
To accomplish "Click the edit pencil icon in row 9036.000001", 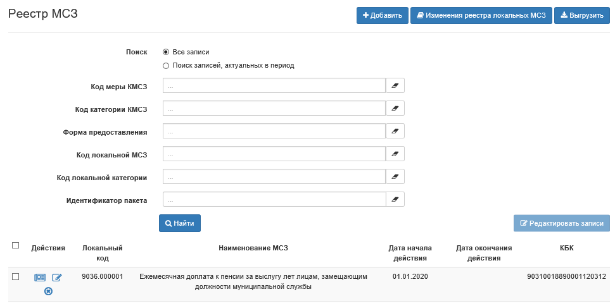I will pos(57,278).
